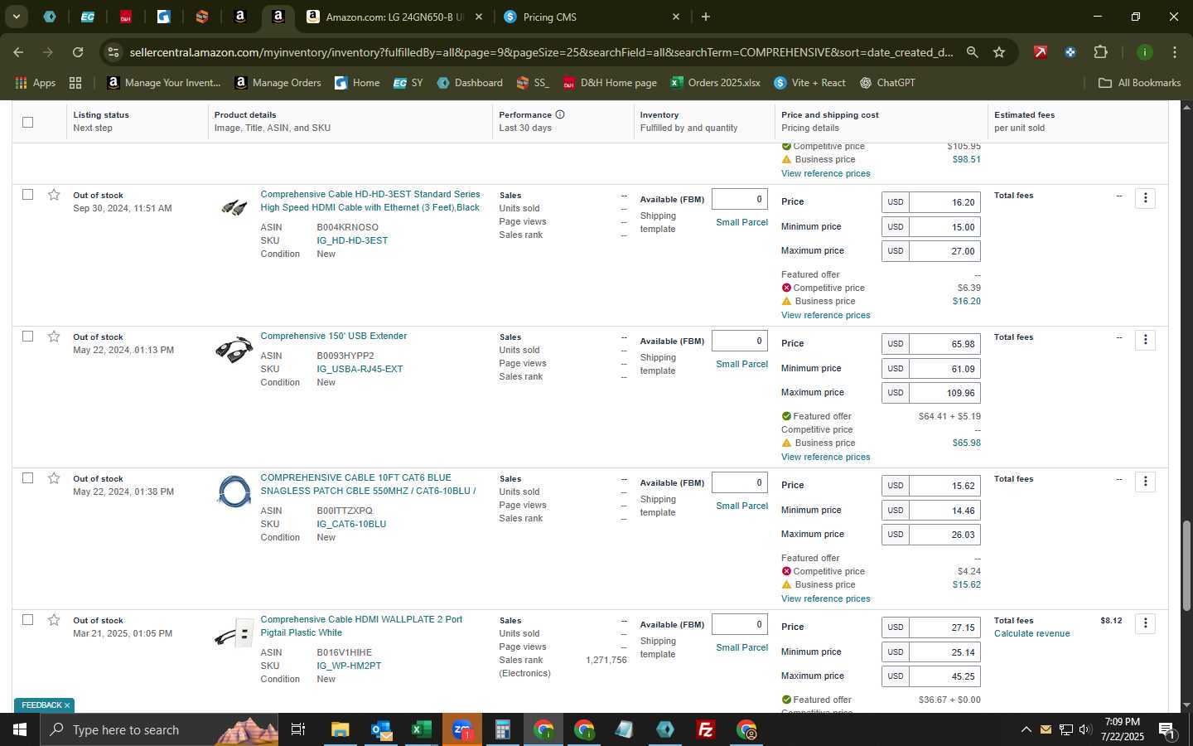Favorite the CAT6 BLUE cable listing star
1193x746 pixels.
click(54, 478)
